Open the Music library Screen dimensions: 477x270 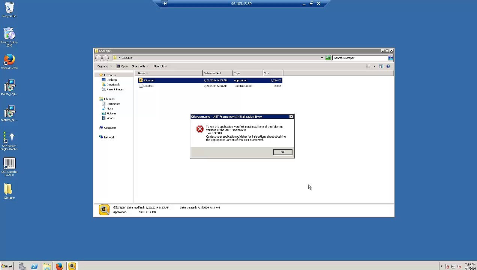(110, 109)
